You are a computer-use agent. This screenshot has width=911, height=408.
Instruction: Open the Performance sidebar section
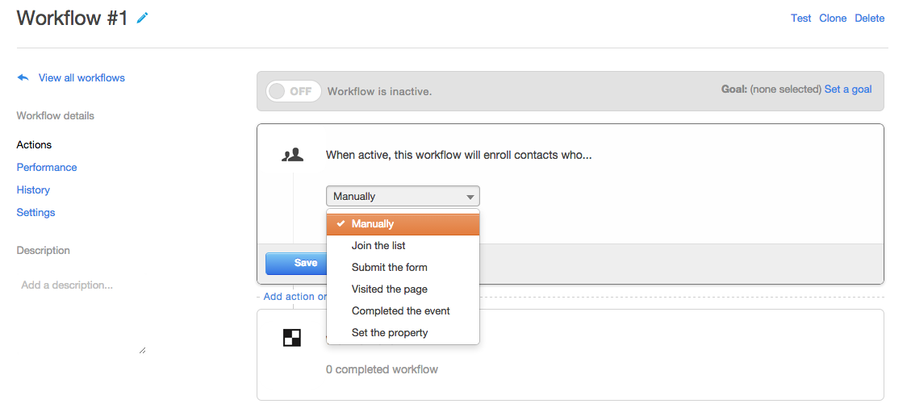pyautogui.click(x=47, y=167)
